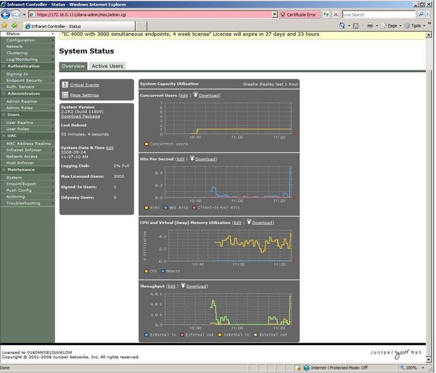Image resolution: width=436 pixels, height=373 pixels.
Task: Click the browser Back arrow button
Action: pyautogui.click(x=5, y=14)
